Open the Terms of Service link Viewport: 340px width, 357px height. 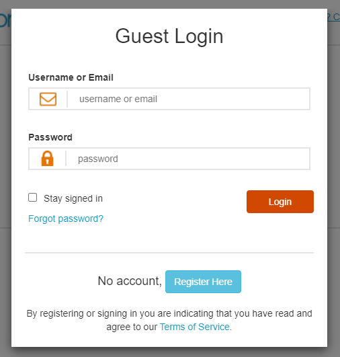tap(195, 327)
